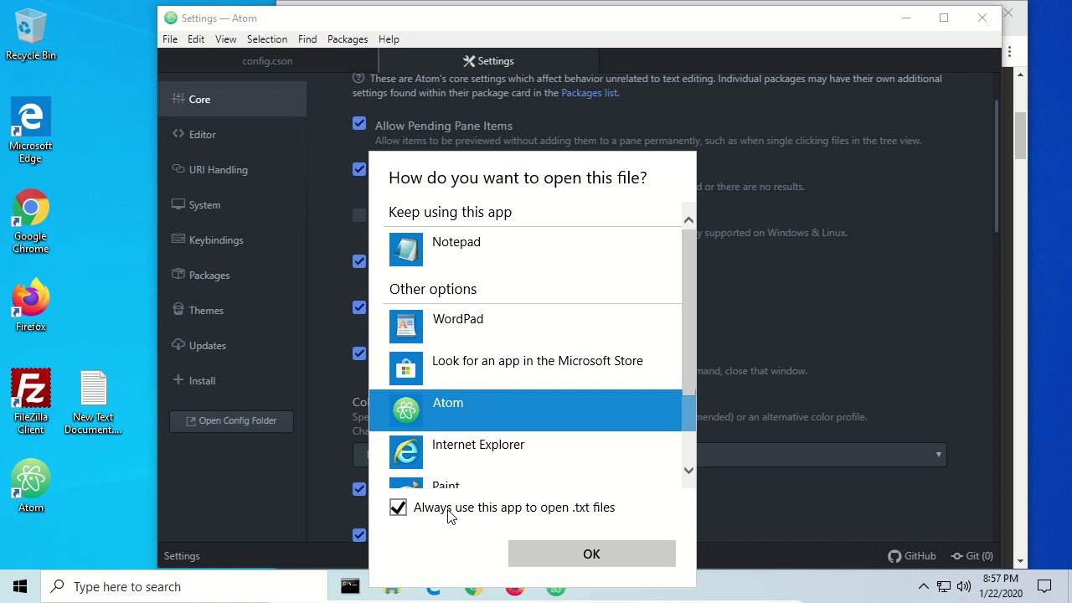Image resolution: width=1072 pixels, height=603 pixels.
Task: Open the volume control in the system tray
Action: [x=964, y=586]
